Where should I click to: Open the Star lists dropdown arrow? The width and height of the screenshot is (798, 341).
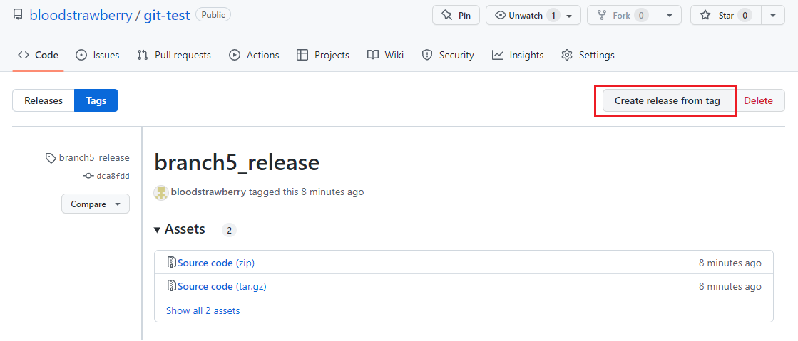(x=773, y=15)
